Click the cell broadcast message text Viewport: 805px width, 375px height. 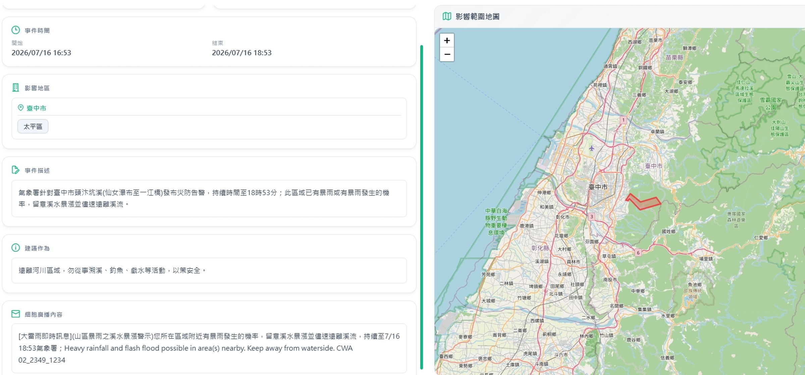(x=209, y=348)
